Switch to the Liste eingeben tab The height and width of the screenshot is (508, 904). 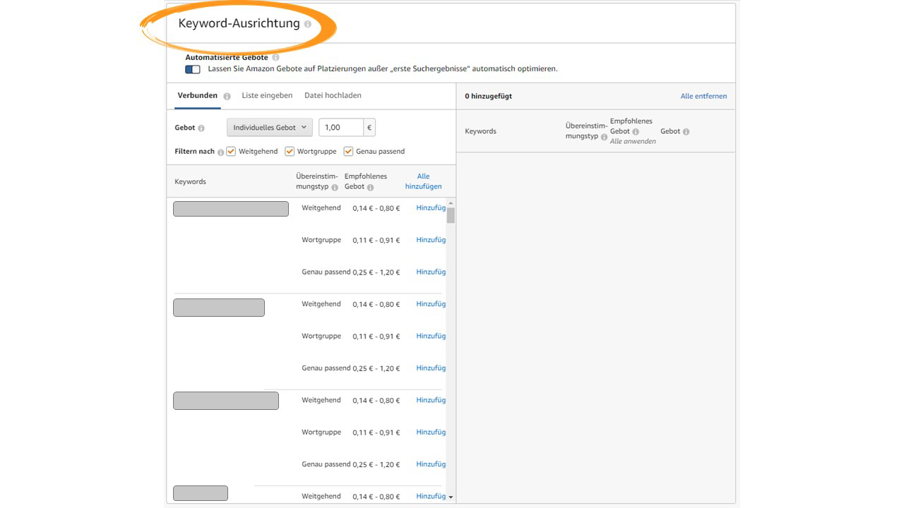[267, 95]
